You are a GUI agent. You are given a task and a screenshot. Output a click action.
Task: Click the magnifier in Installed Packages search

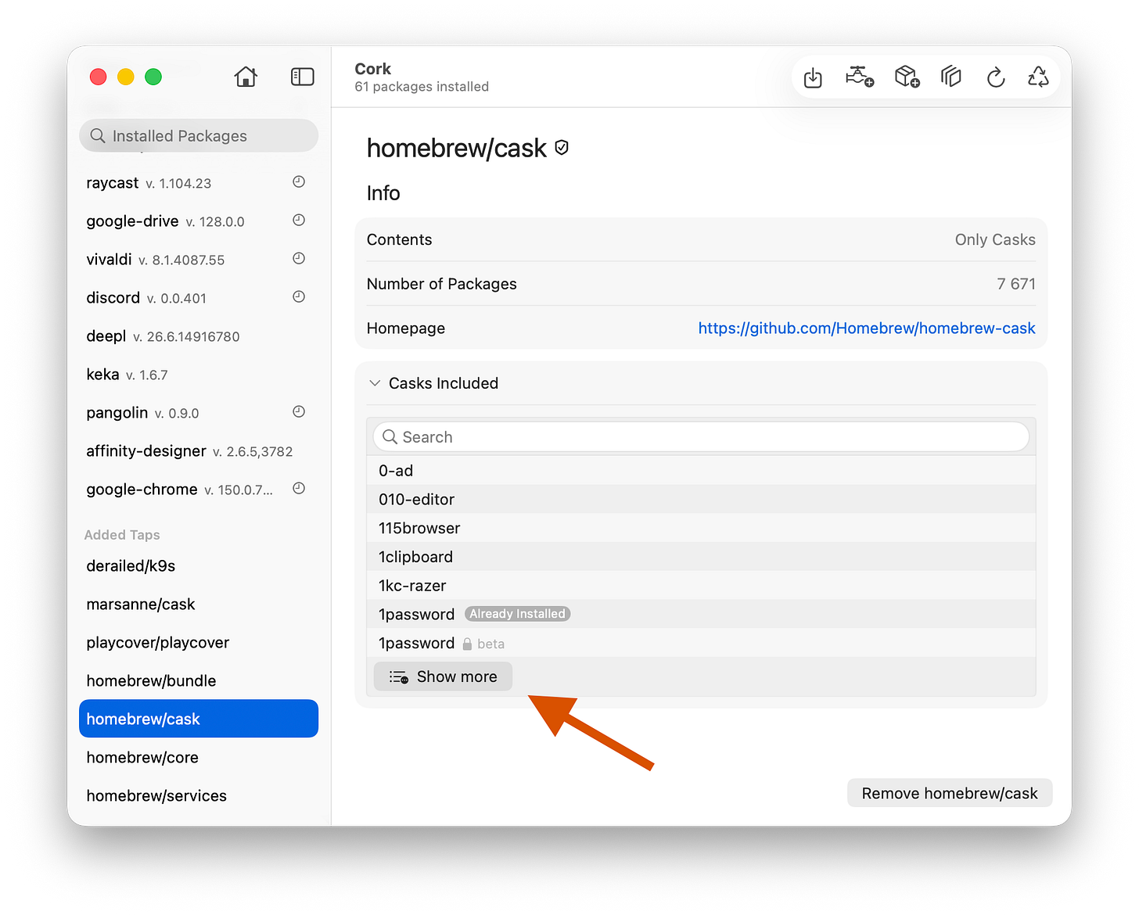(98, 136)
